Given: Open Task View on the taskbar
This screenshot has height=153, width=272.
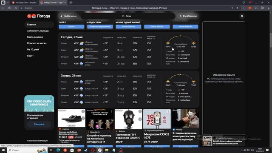Looking at the screenshot, I should (51, 150).
